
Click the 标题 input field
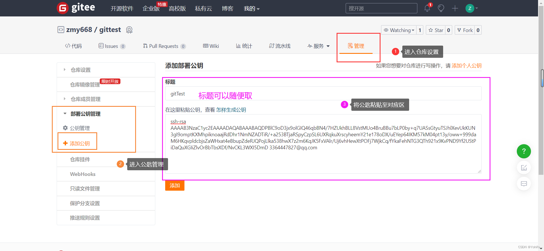click(323, 93)
